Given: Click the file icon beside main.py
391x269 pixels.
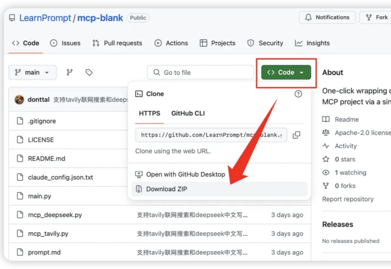Looking at the screenshot, I should click(20, 196).
